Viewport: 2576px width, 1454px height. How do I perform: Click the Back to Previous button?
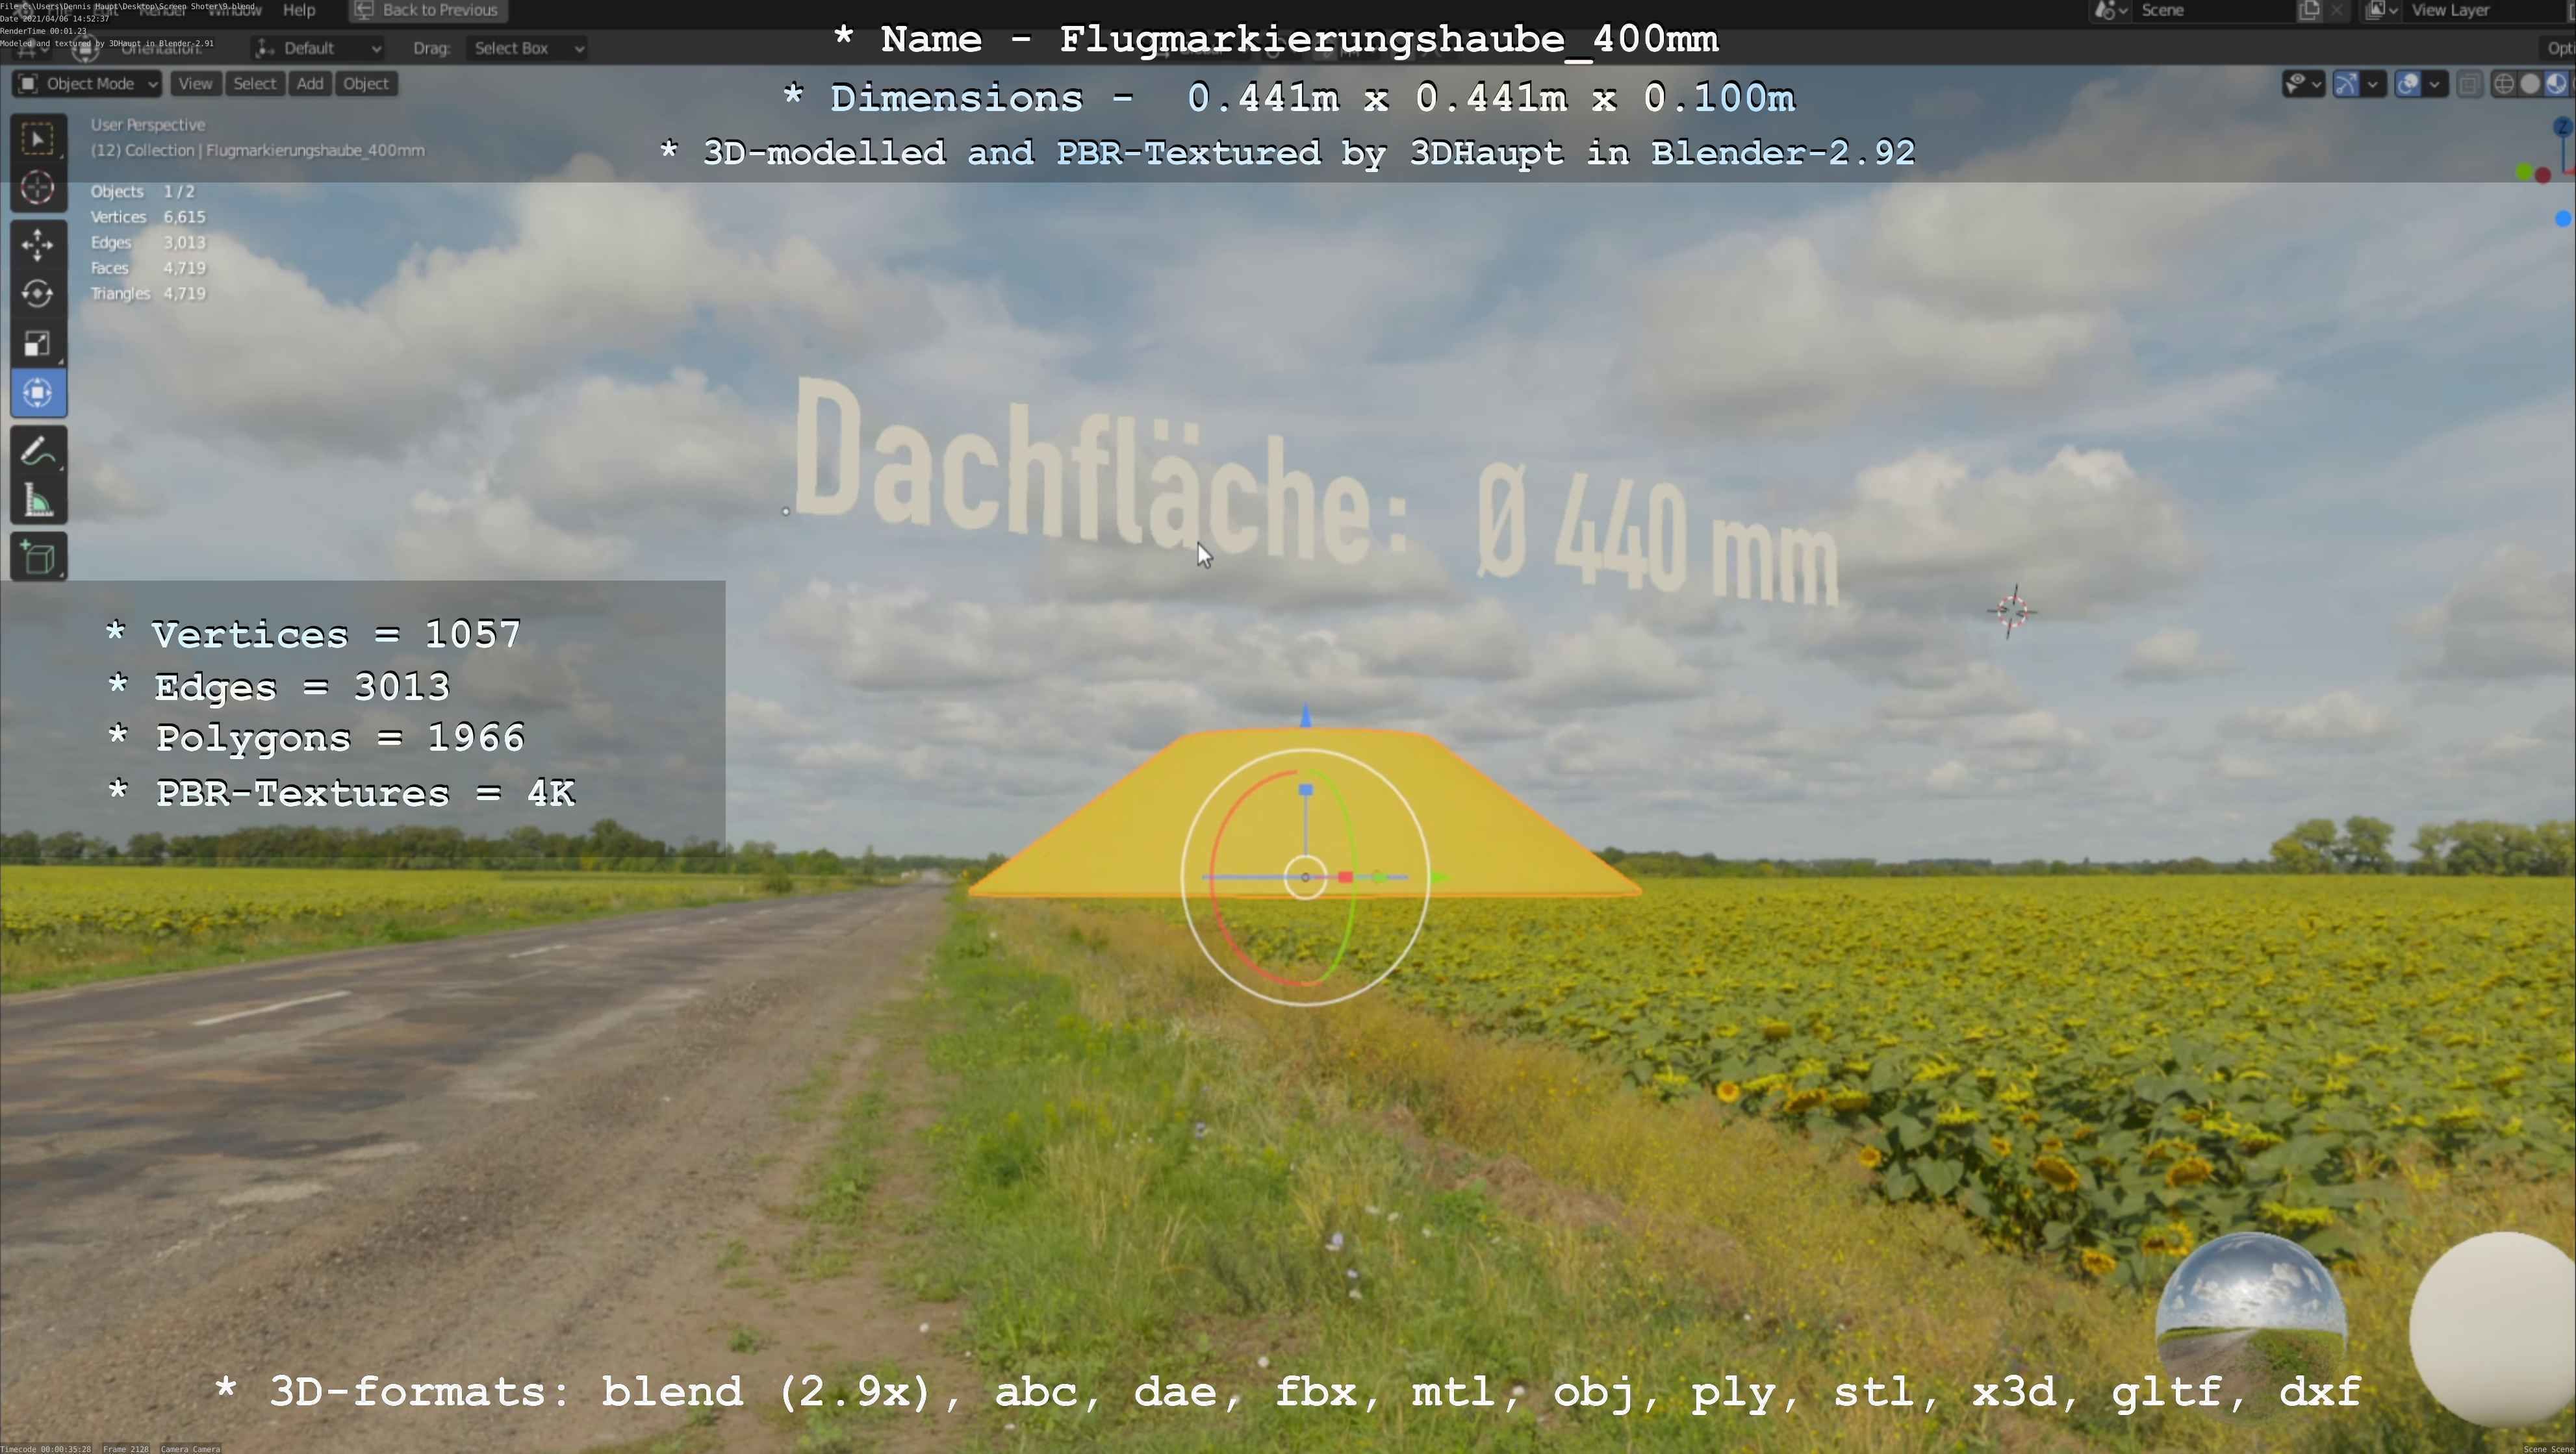[x=428, y=10]
